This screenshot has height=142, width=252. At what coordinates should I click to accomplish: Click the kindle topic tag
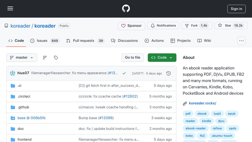[207, 121]
